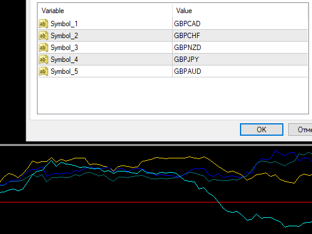Click the string icon beside Symbol_3

(43, 48)
